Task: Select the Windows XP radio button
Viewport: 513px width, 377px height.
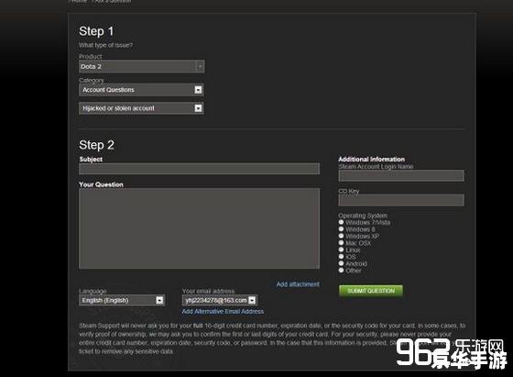Action: tap(341, 236)
